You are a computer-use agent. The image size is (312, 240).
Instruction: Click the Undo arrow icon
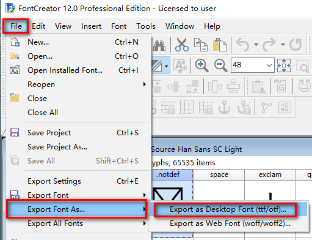pos(242,45)
